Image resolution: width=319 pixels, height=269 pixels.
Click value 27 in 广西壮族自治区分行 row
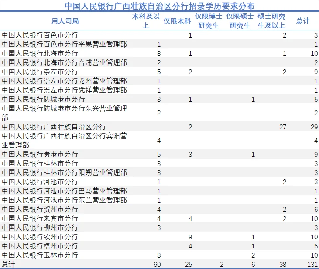[x=283, y=127]
